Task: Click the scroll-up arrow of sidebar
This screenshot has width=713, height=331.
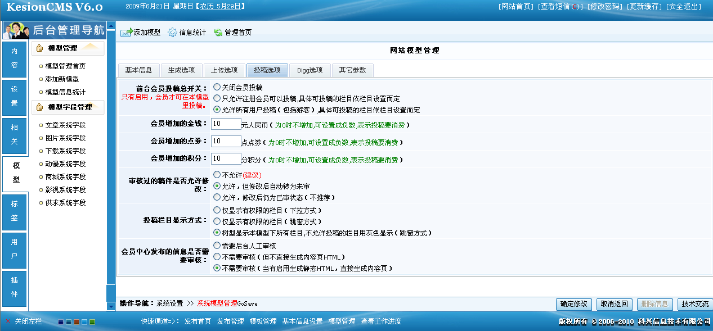Action: click(111, 26)
